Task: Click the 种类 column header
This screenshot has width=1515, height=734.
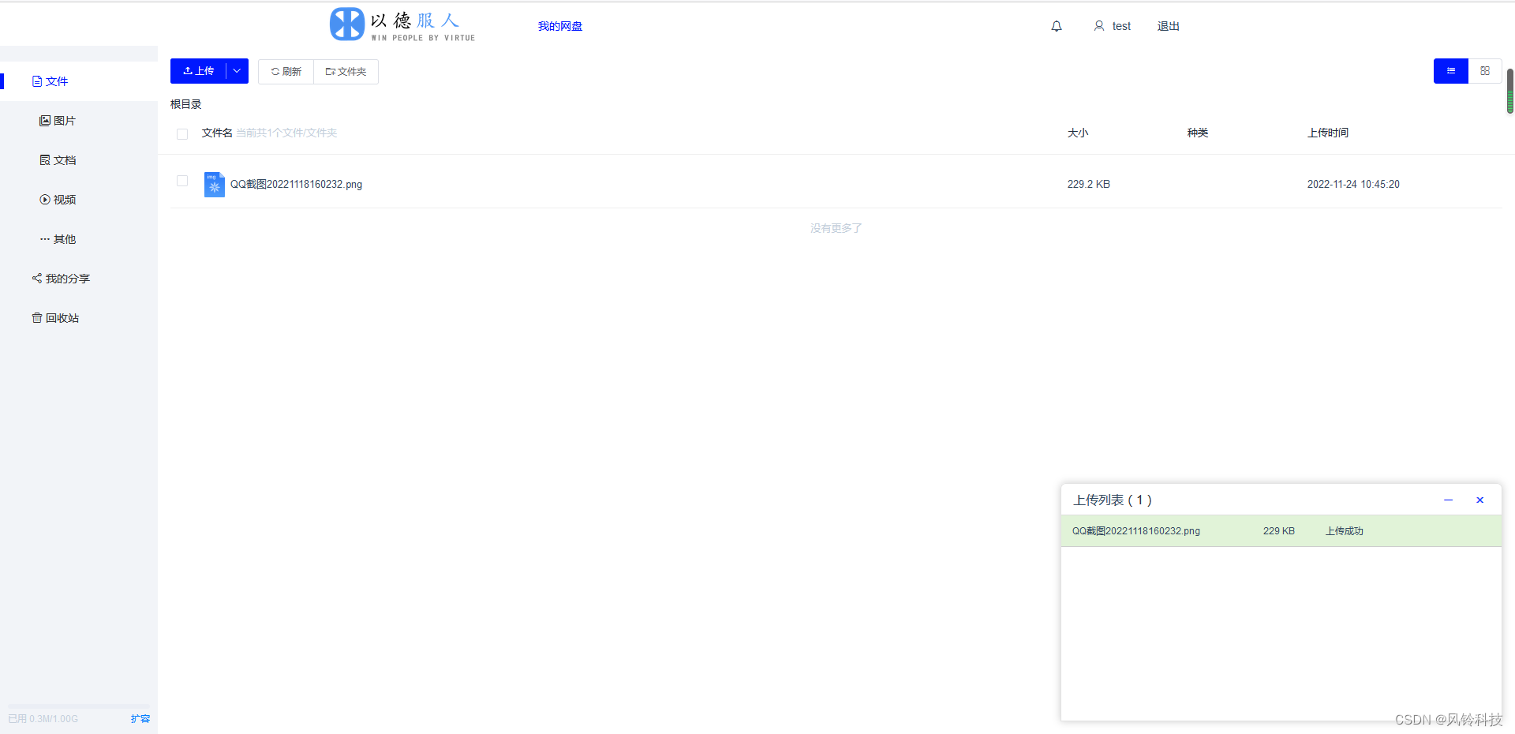Action: pos(1198,133)
